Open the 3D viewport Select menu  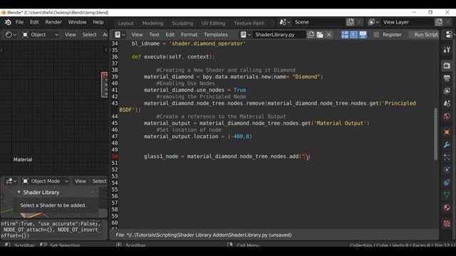(x=100, y=181)
